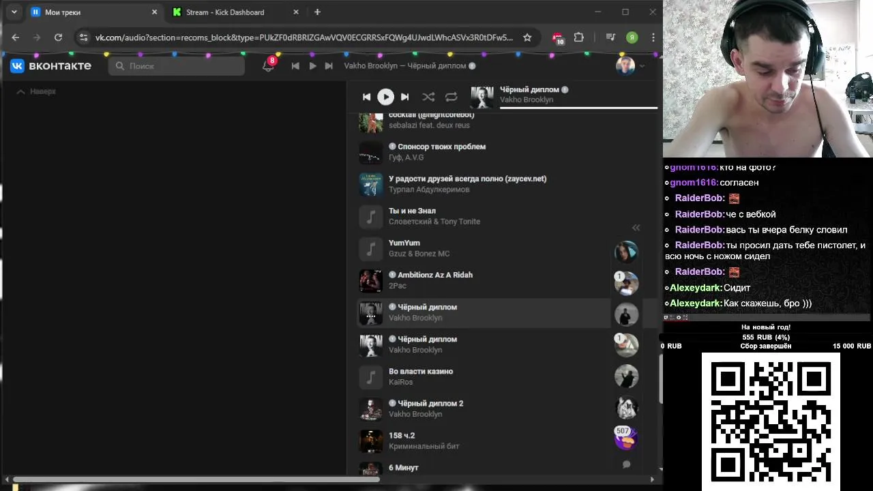The image size is (873, 491).
Task: Open a new browser tab
Action: pos(317,12)
